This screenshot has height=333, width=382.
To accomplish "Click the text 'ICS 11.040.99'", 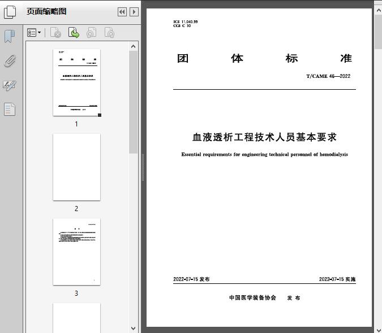I will (x=186, y=21).
